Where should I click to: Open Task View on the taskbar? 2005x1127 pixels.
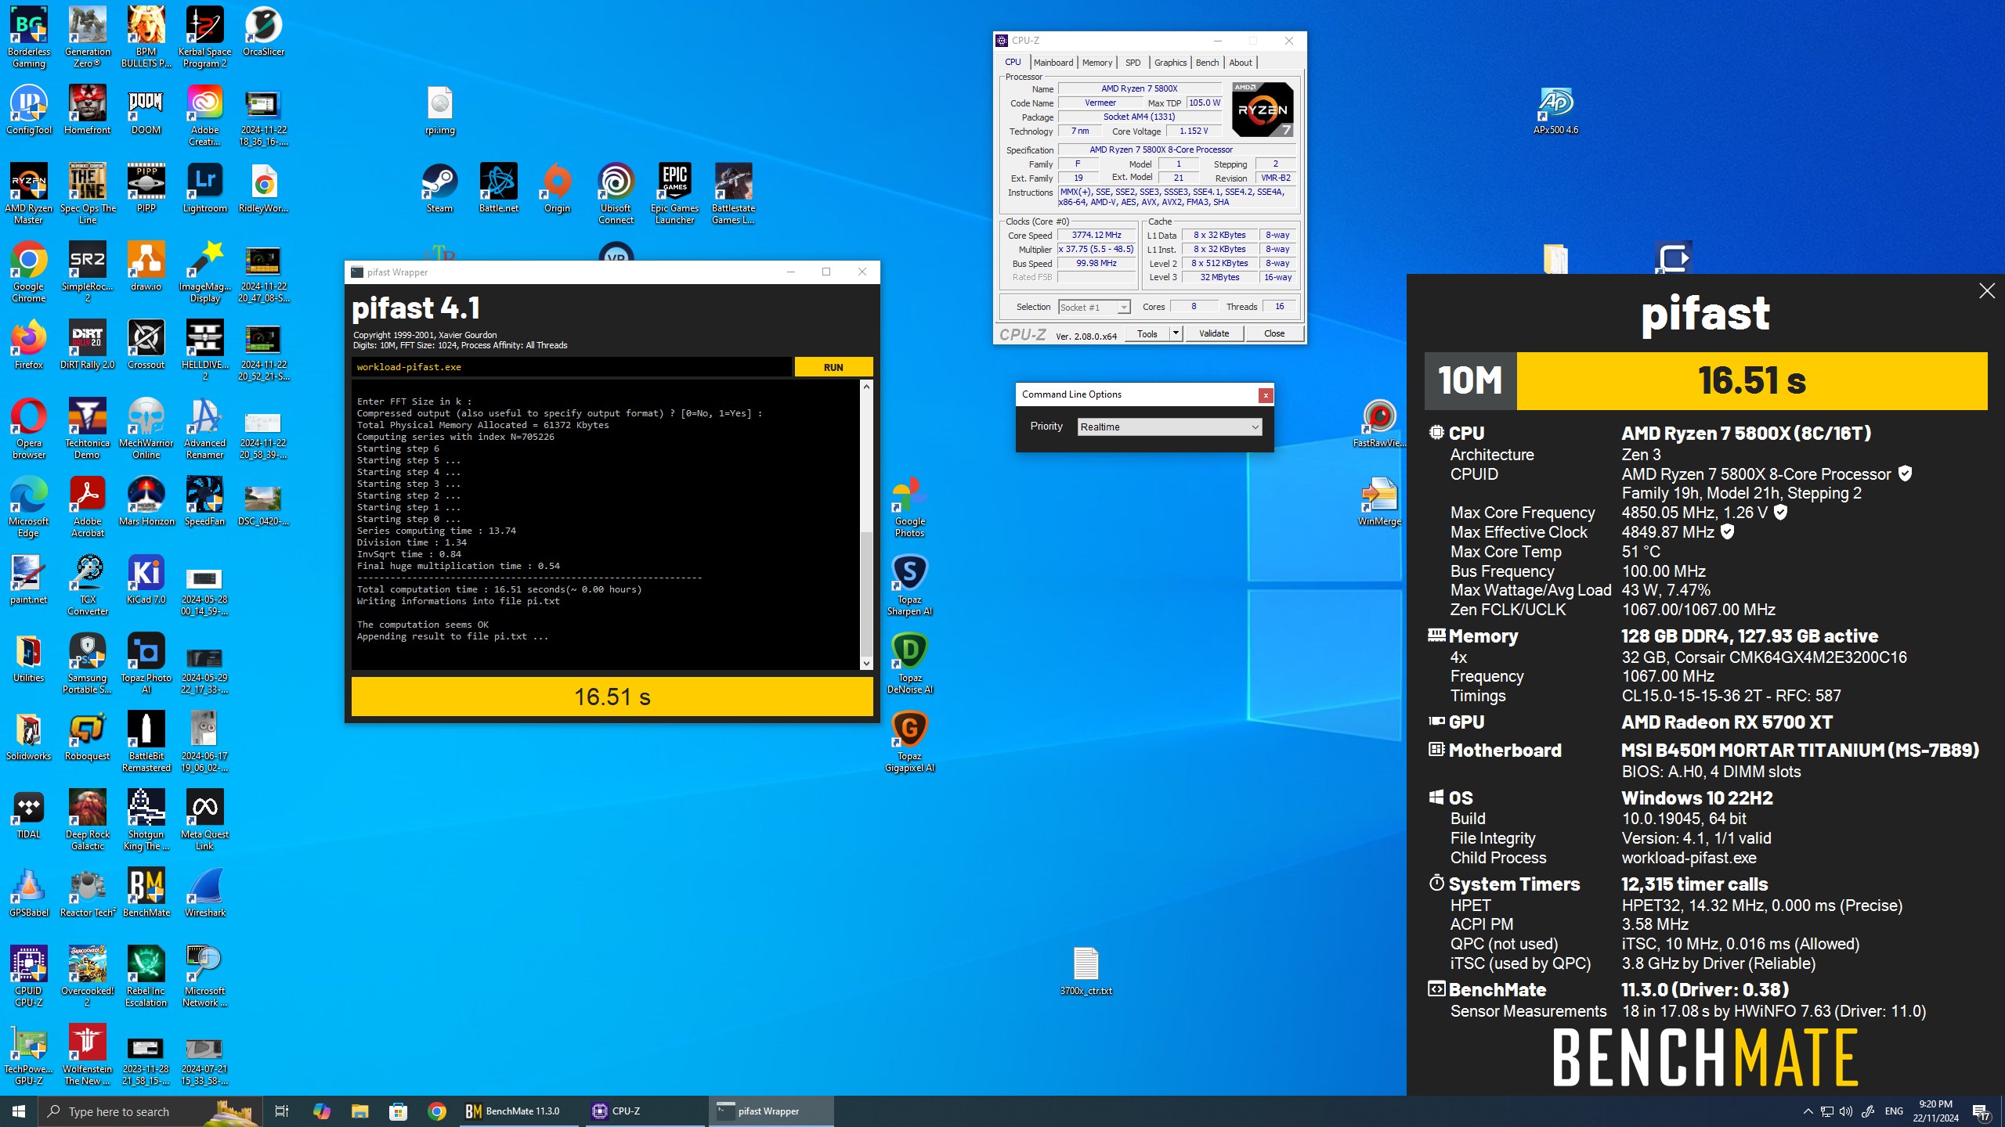tap(282, 1111)
